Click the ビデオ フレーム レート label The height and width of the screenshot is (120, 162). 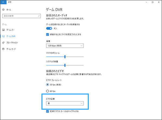[x=54, y=80]
